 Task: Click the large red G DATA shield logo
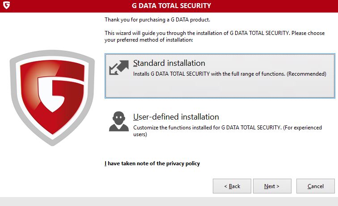click(52, 98)
